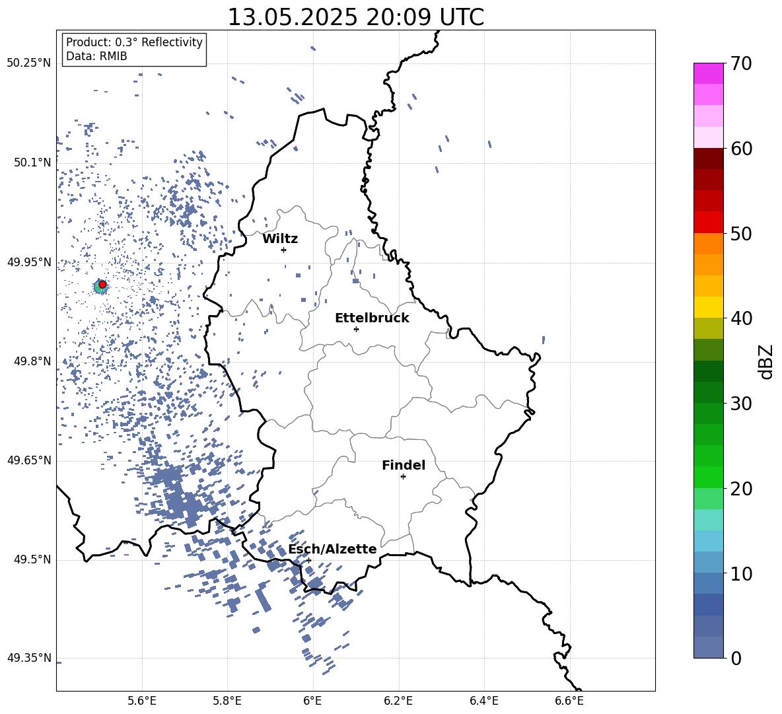Click the latitude label 49.95°N
Viewport: 782px width, 714px height.
tap(29, 262)
